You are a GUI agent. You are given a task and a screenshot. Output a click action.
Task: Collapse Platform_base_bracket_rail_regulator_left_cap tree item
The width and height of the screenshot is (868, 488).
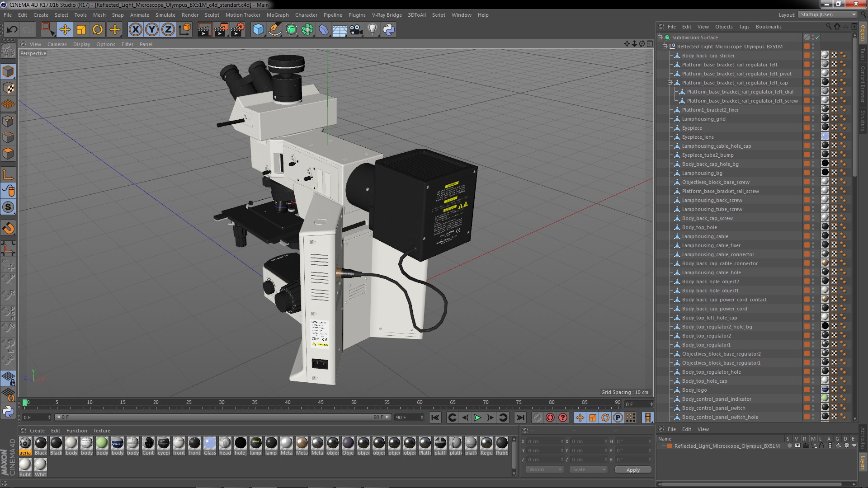[670, 83]
